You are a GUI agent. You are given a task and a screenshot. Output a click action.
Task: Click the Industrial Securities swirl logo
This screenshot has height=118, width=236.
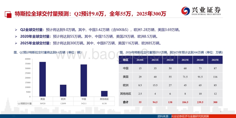click(185, 11)
